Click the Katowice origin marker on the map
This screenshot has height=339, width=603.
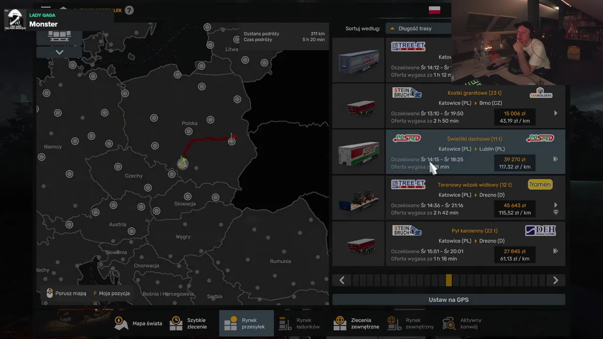(183, 163)
